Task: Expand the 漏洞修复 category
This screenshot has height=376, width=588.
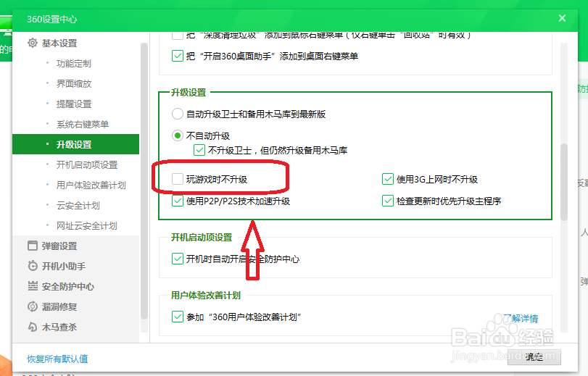Action: pos(59,306)
